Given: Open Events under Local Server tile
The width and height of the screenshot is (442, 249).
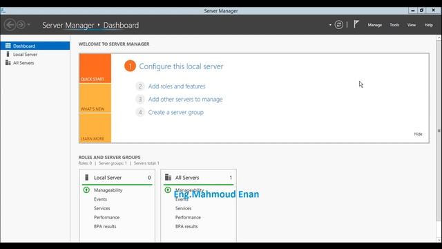Looking at the screenshot, I should [100, 199].
